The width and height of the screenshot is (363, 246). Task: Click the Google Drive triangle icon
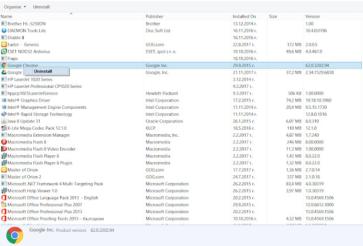click(x=4, y=73)
